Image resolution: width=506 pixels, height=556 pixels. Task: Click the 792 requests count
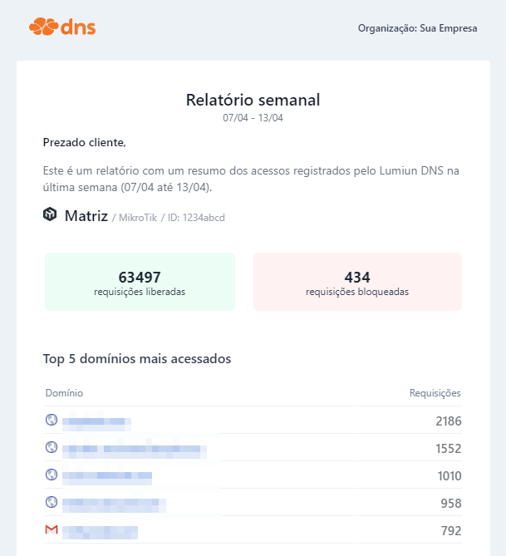(x=450, y=531)
